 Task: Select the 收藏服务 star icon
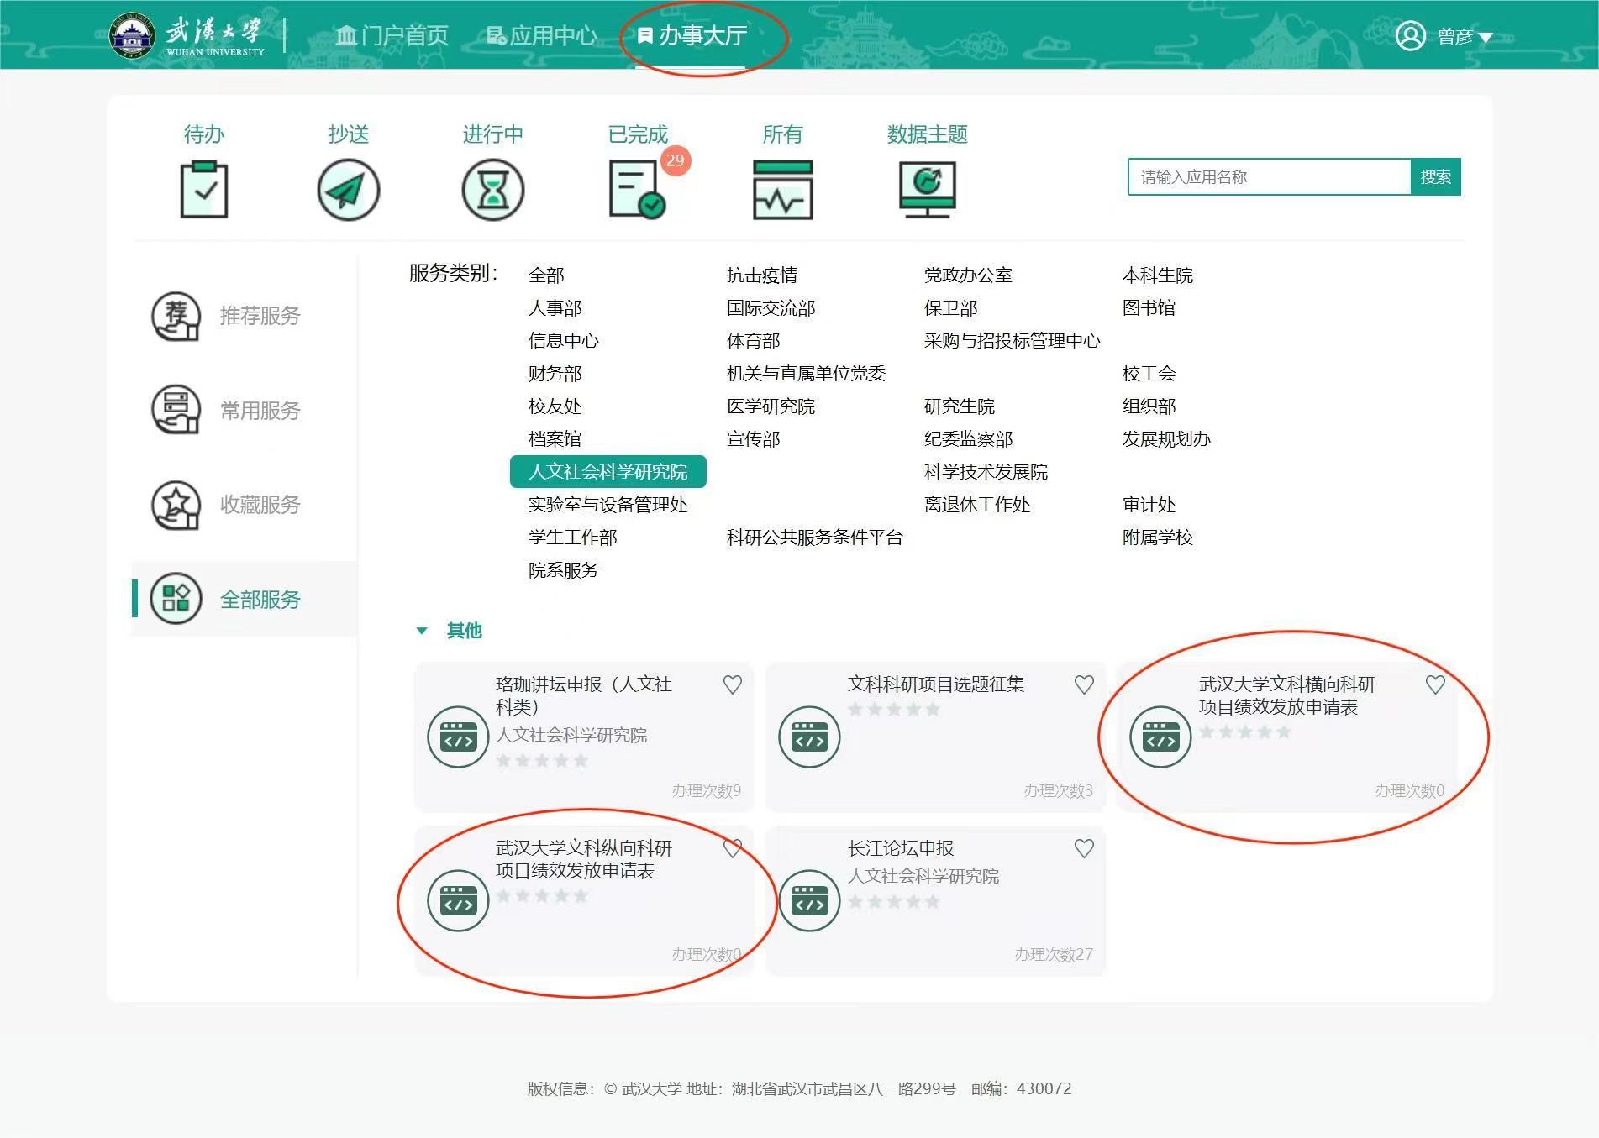click(176, 505)
